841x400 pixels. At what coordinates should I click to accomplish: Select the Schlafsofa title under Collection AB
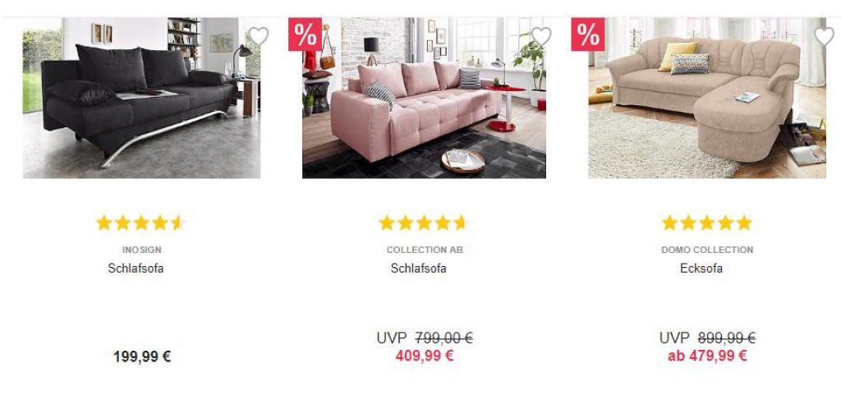[x=418, y=269]
